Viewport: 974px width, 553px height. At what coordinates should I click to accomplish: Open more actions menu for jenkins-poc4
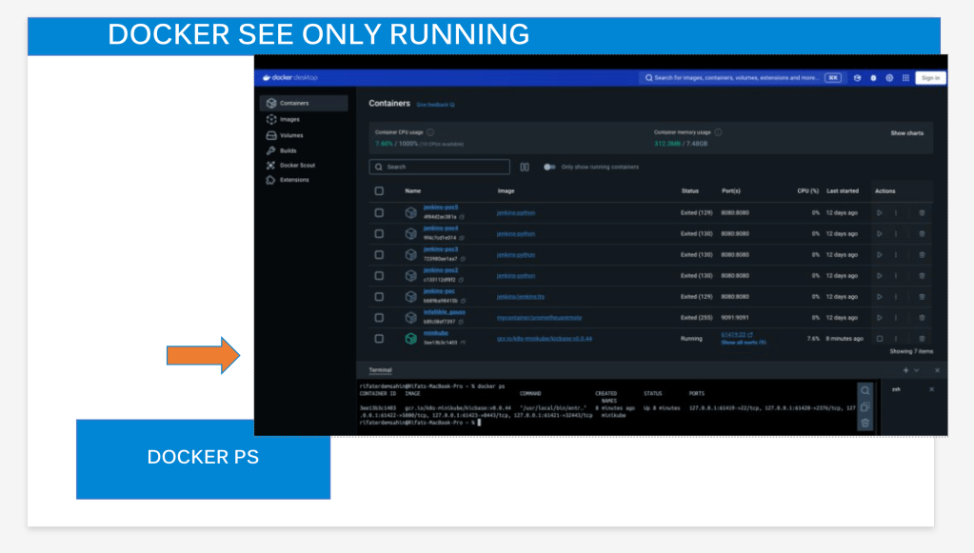pos(896,234)
